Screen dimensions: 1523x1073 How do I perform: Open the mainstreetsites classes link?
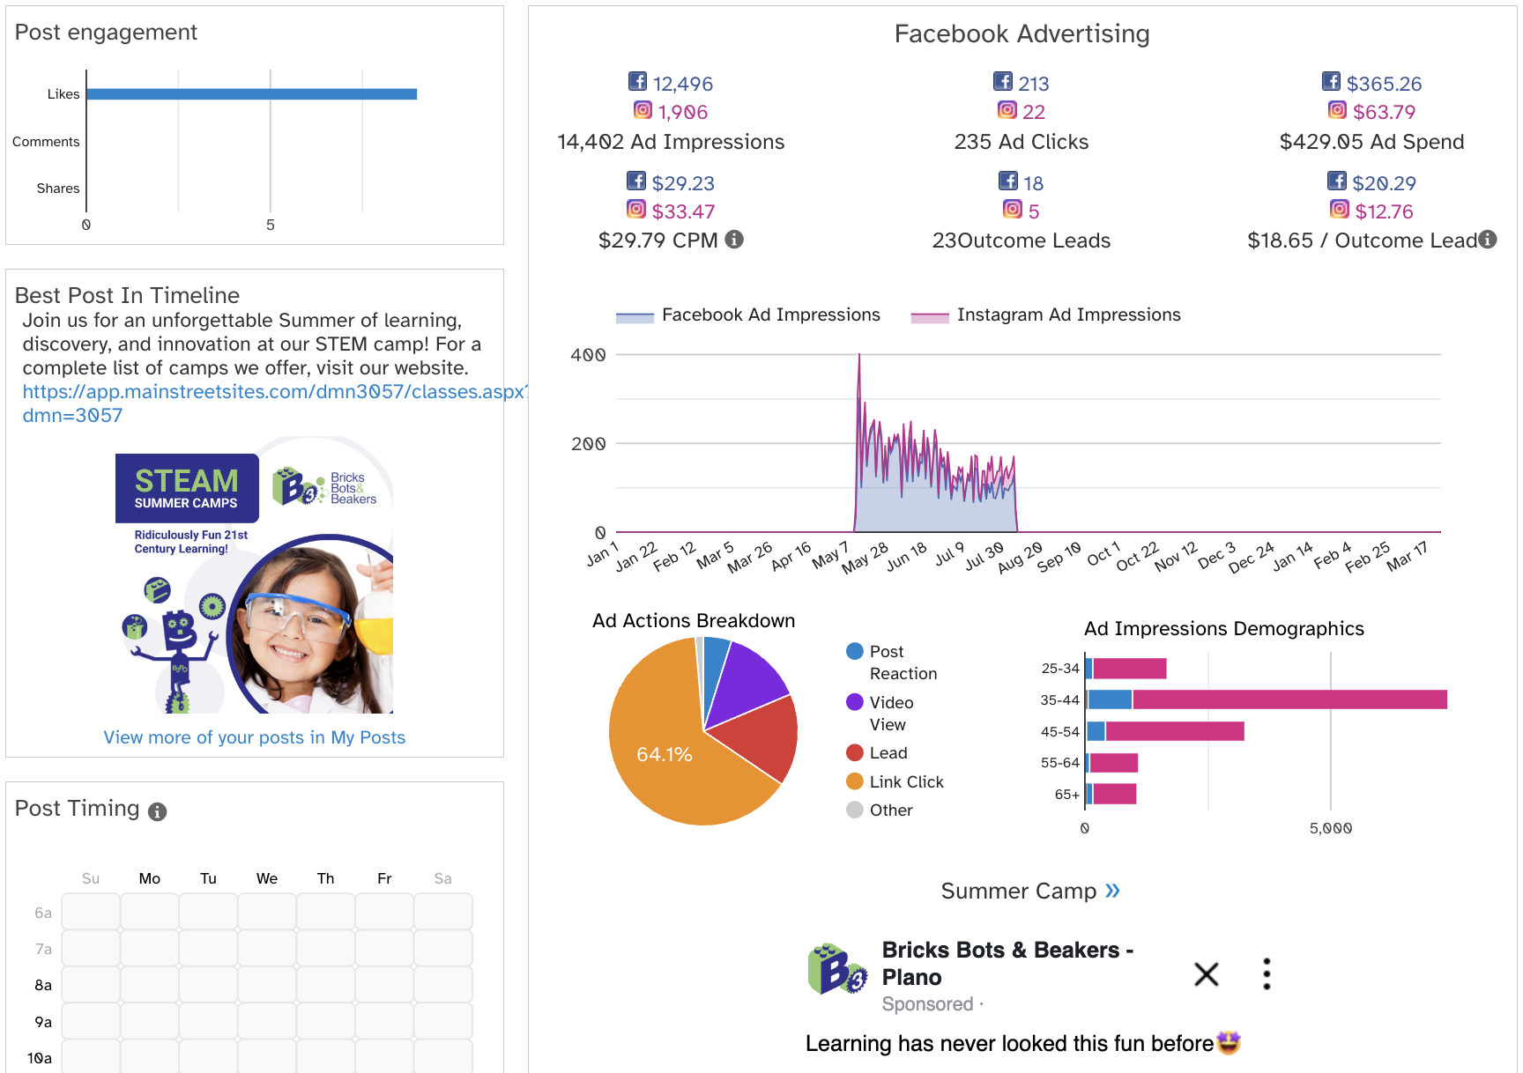click(x=273, y=392)
